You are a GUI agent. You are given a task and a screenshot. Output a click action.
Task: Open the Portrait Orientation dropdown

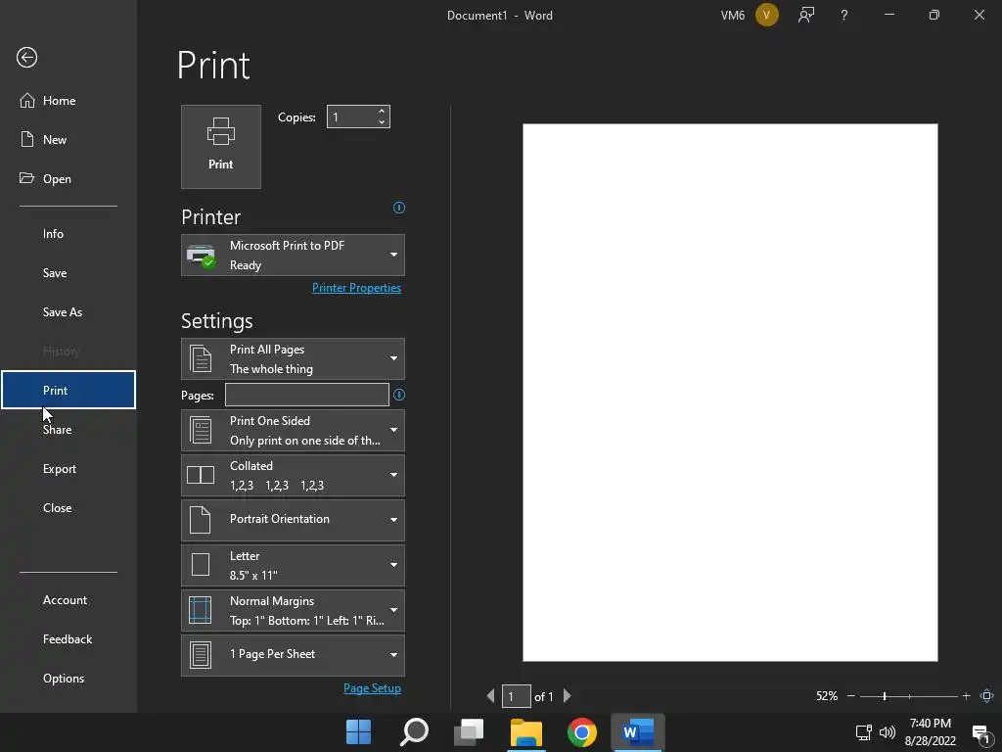click(293, 520)
